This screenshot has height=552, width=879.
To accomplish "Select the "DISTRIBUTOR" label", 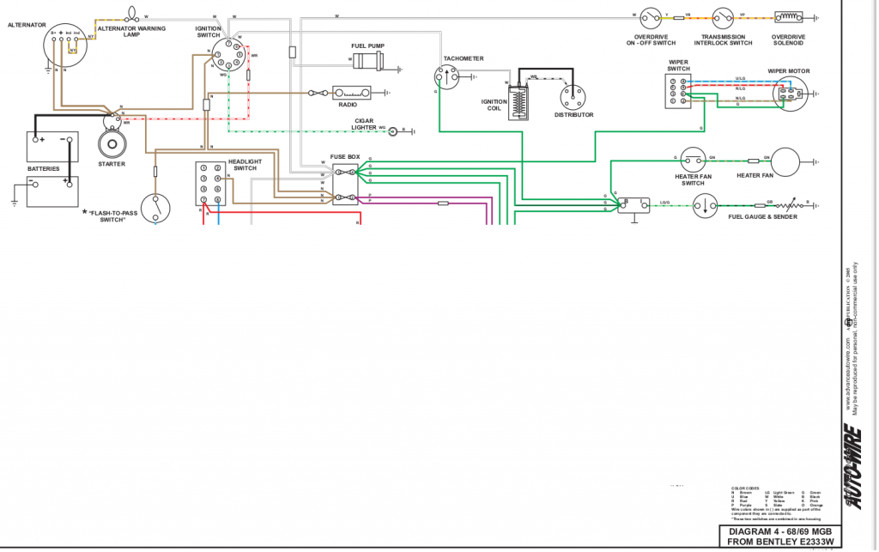I will click(573, 115).
